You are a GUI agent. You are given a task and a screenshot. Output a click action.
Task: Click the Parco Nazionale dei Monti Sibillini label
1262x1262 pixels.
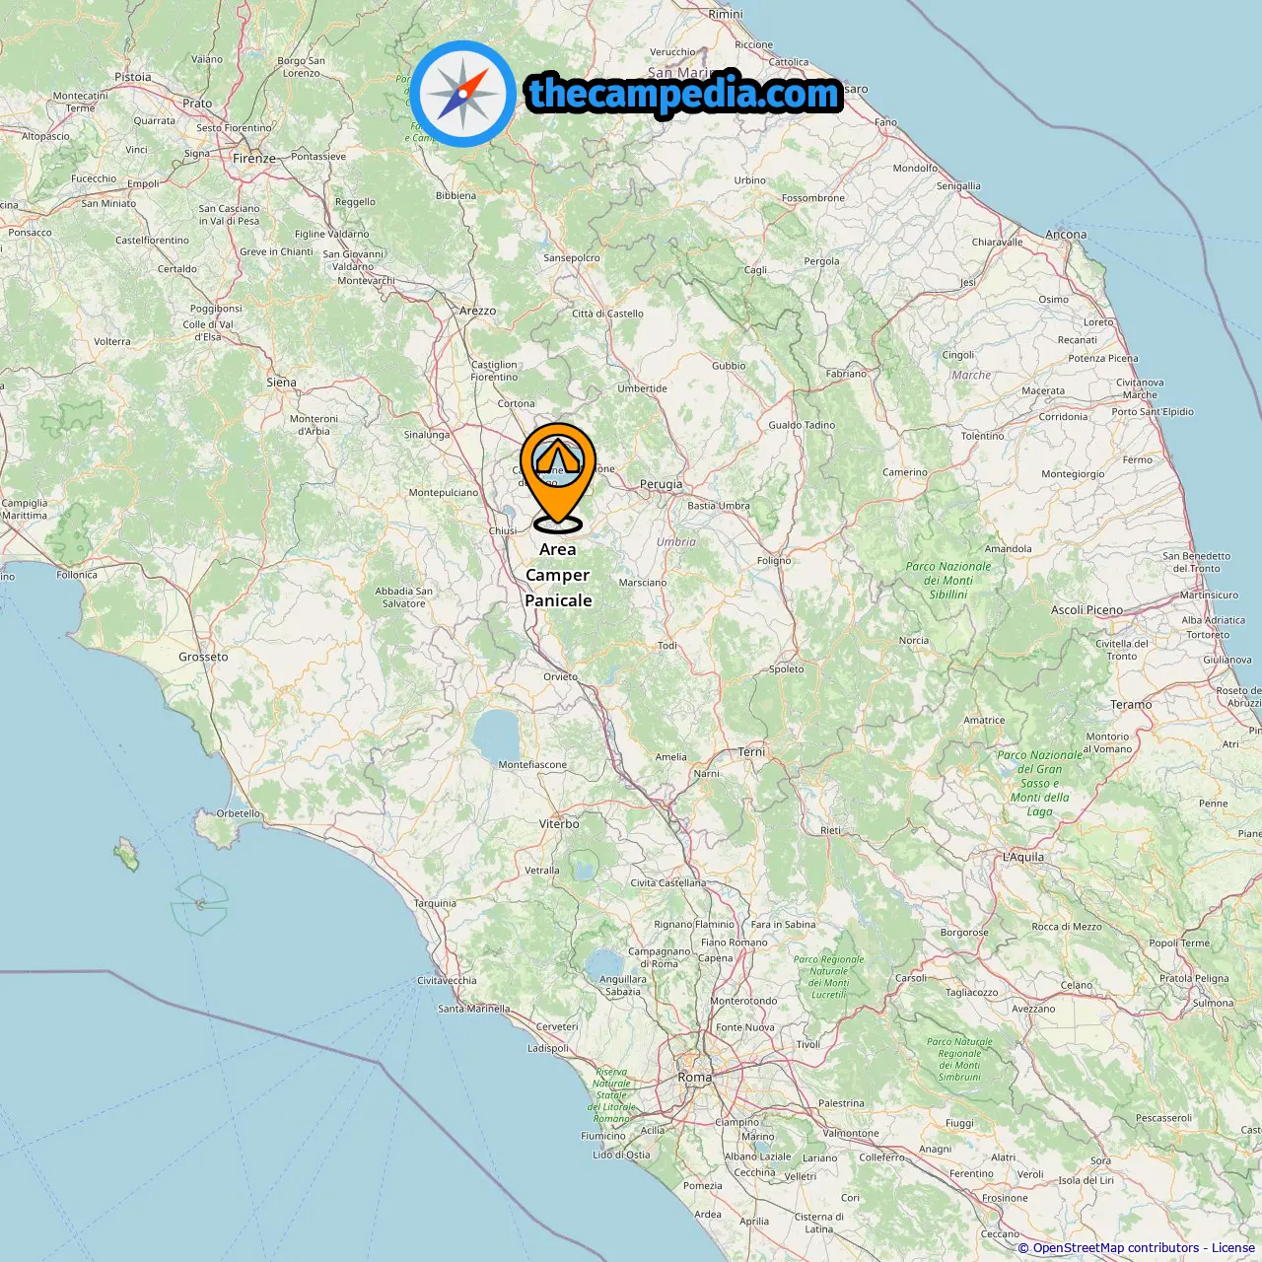coord(948,581)
